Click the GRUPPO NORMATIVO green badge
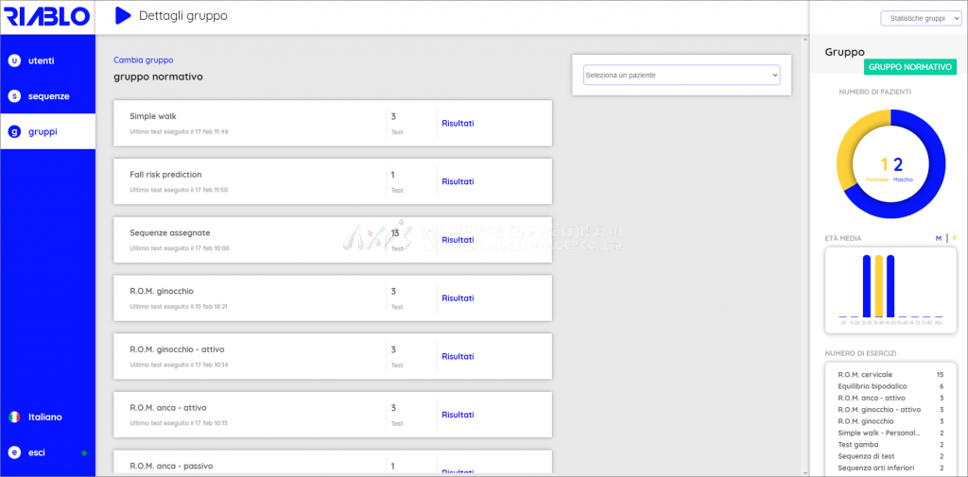 (x=910, y=68)
